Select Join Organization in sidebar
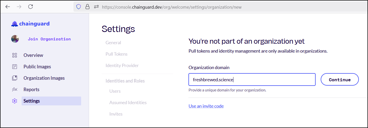This screenshot has height=128, width=368. 49,39
